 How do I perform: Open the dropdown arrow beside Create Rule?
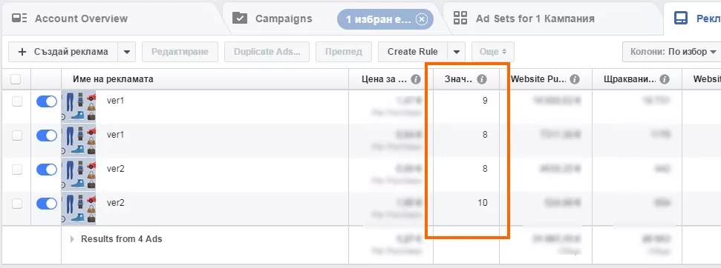(457, 52)
